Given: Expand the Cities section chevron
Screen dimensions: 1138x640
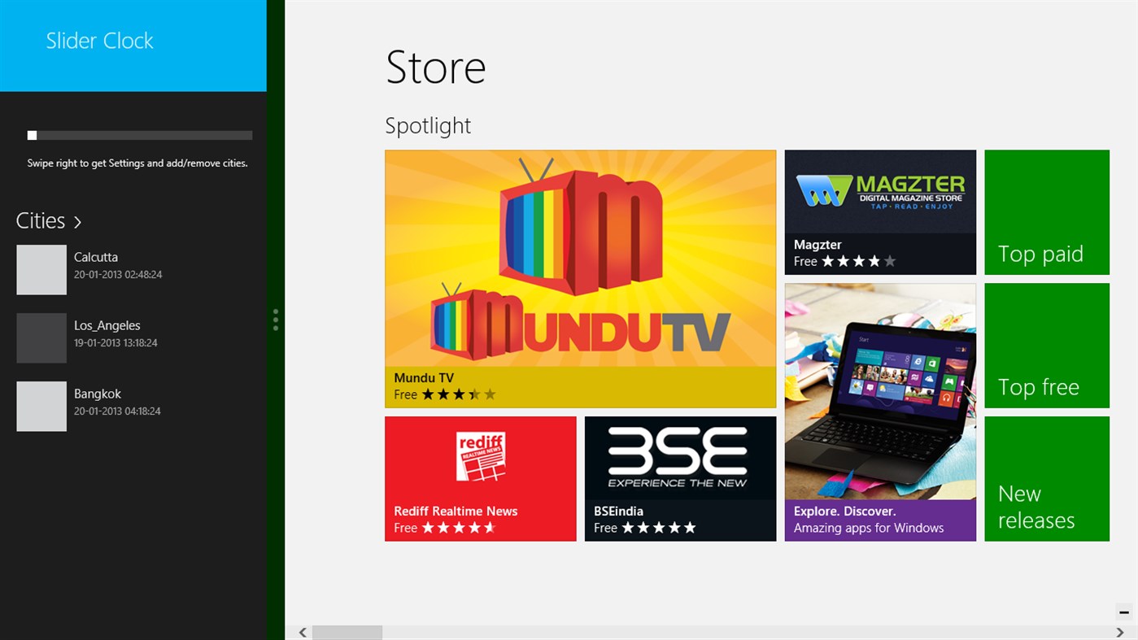Looking at the screenshot, I should coord(77,222).
